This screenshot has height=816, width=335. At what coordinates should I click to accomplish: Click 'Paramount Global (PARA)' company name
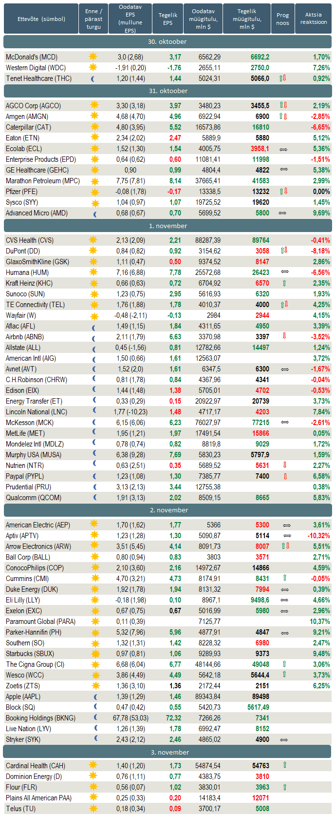point(41,622)
